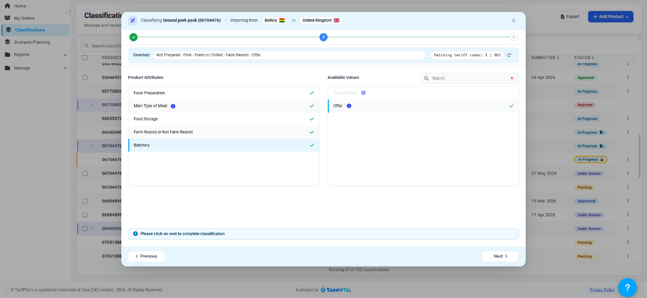Proceed with the Next button
The height and width of the screenshot is (298, 647).
click(500, 256)
